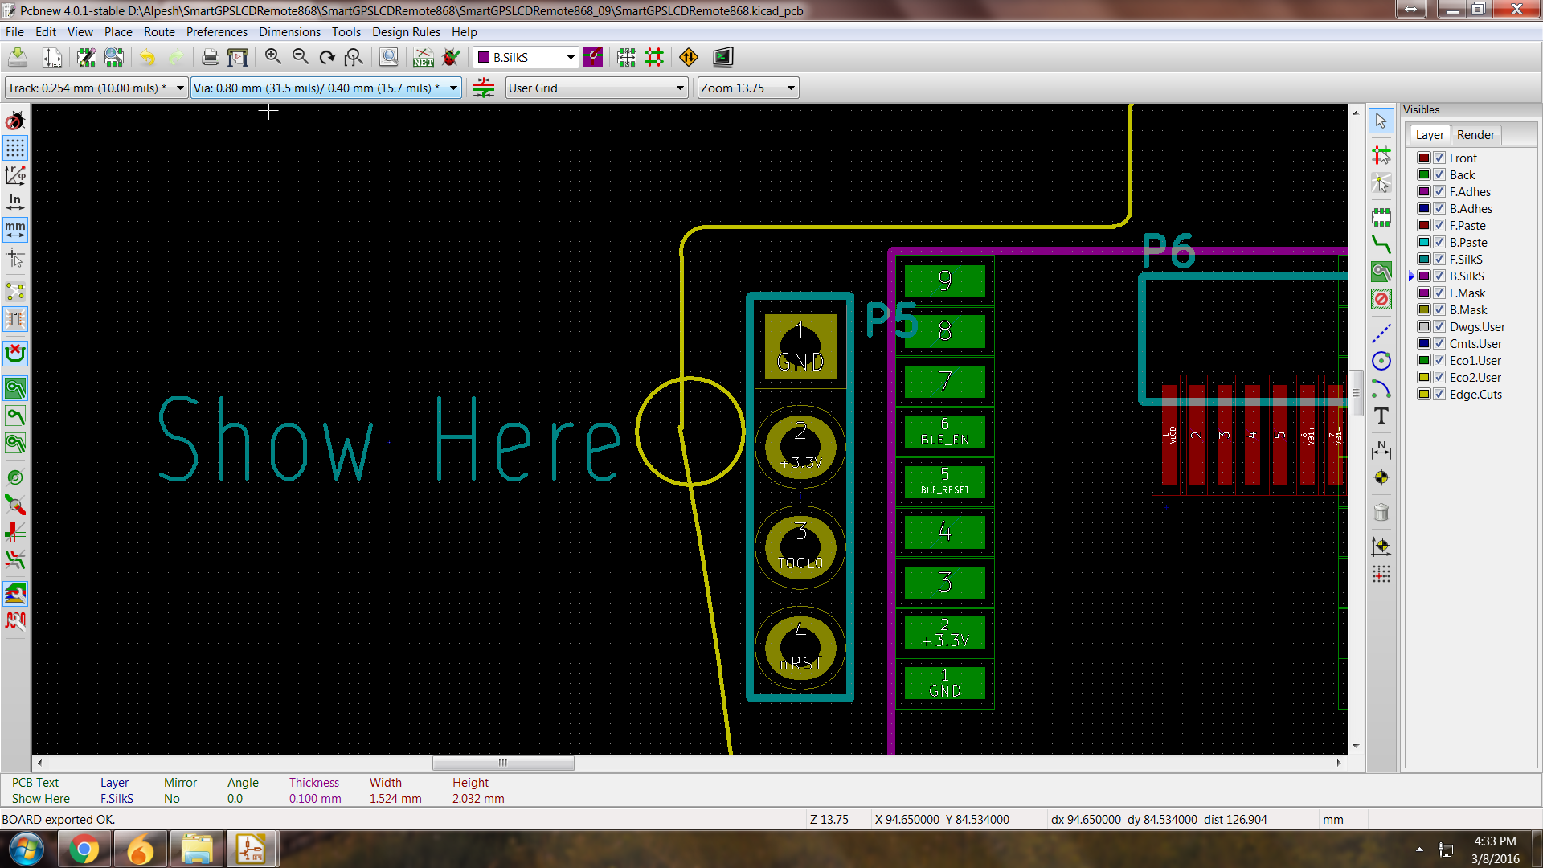Click the Zoom out magnifier icon
This screenshot has width=1543, height=868.
(x=301, y=57)
